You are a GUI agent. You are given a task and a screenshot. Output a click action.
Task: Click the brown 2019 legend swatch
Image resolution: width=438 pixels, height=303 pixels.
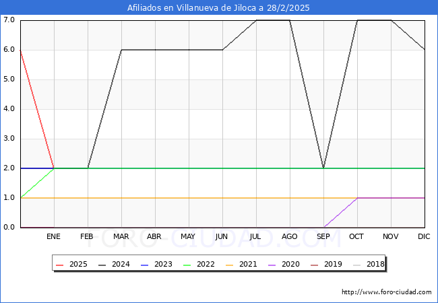point(315,265)
